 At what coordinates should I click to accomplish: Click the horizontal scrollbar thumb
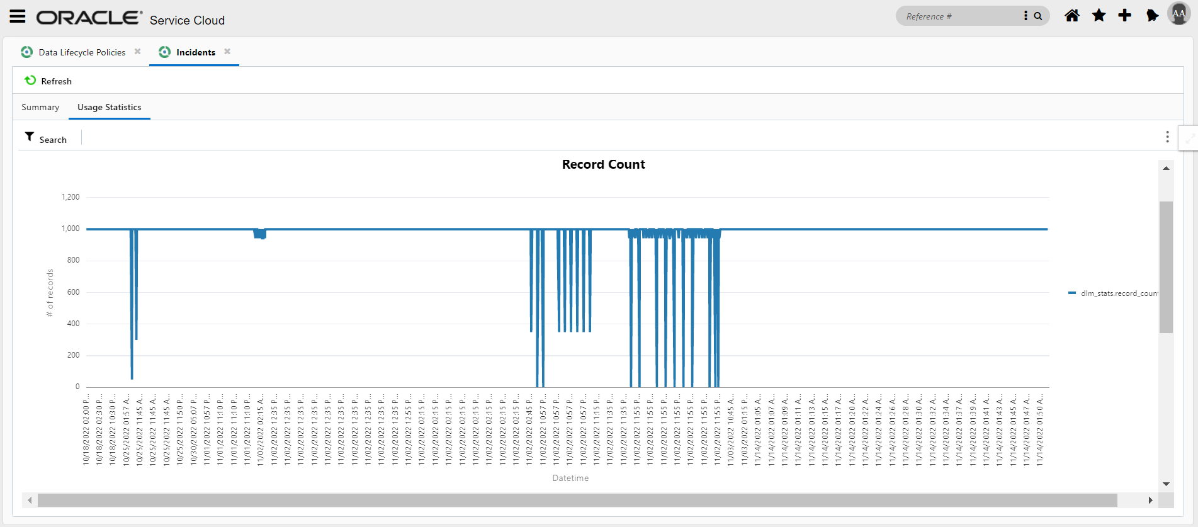(x=577, y=501)
